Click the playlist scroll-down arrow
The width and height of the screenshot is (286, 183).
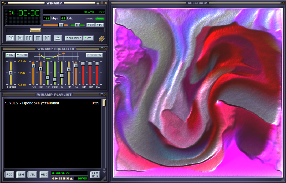pyautogui.click(x=104, y=172)
